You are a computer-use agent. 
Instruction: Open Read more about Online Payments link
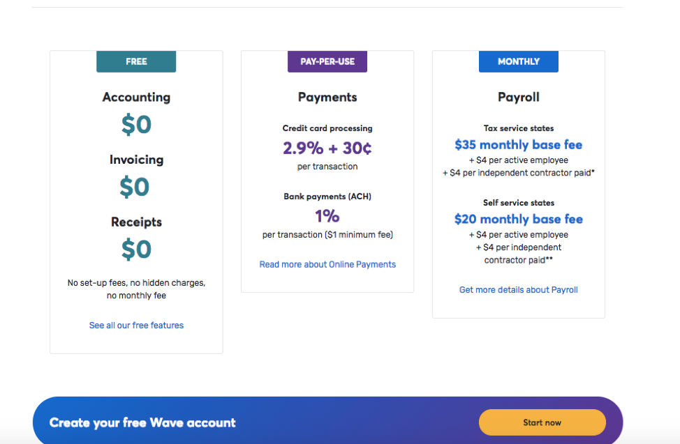(x=327, y=265)
